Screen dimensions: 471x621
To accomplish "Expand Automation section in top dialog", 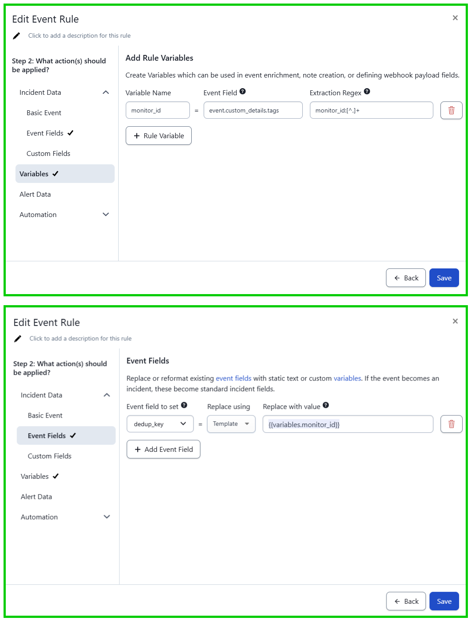I will point(106,214).
